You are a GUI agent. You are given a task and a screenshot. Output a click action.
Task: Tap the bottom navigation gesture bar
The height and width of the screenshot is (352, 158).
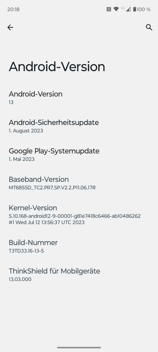coord(79,347)
